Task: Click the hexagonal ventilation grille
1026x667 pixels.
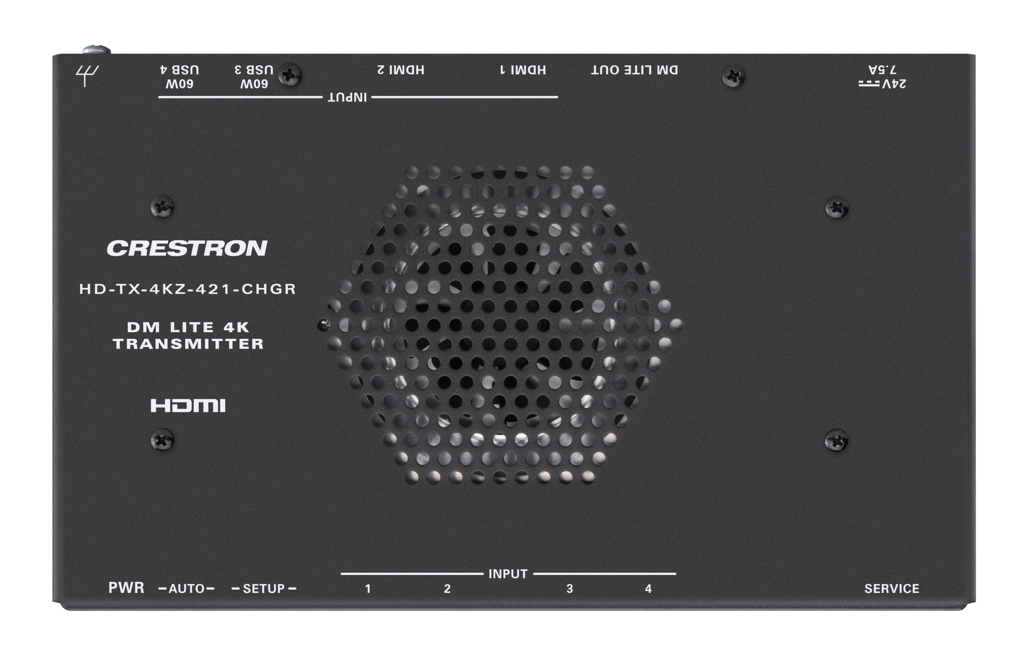Action: 500,324
